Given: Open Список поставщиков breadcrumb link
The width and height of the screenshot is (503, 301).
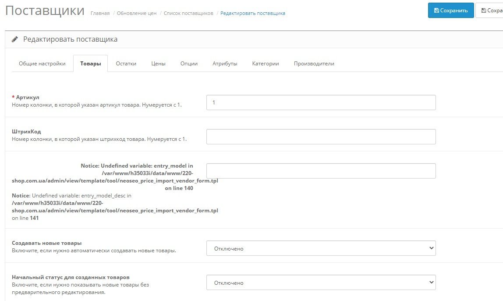Looking at the screenshot, I should [x=188, y=13].
